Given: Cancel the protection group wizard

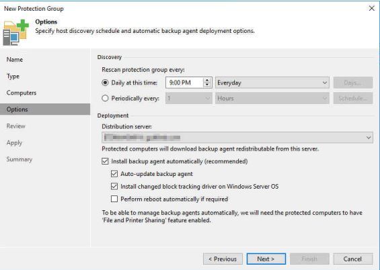Looking at the screenshot, I should pyautogui.click(x=353, y=259).
